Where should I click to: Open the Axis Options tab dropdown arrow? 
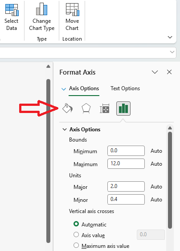(64, 89)
